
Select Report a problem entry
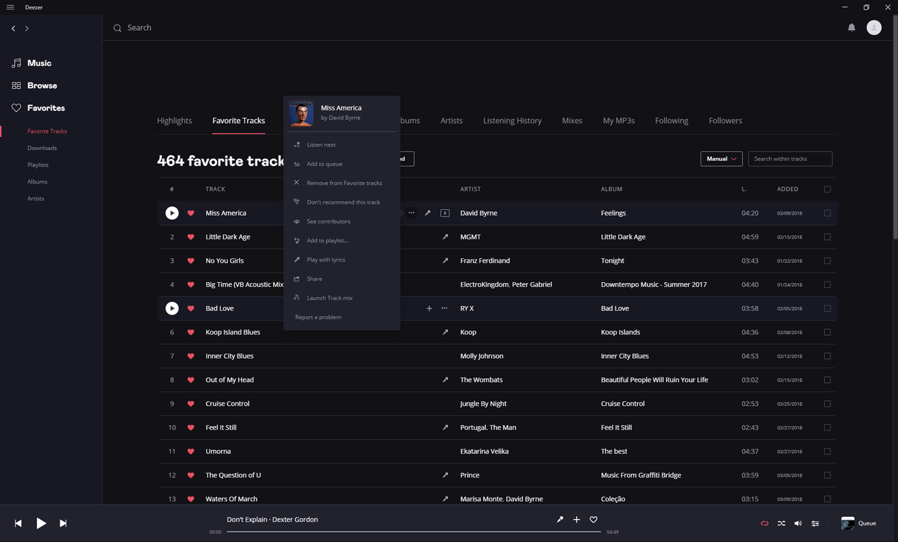point(318,317)
